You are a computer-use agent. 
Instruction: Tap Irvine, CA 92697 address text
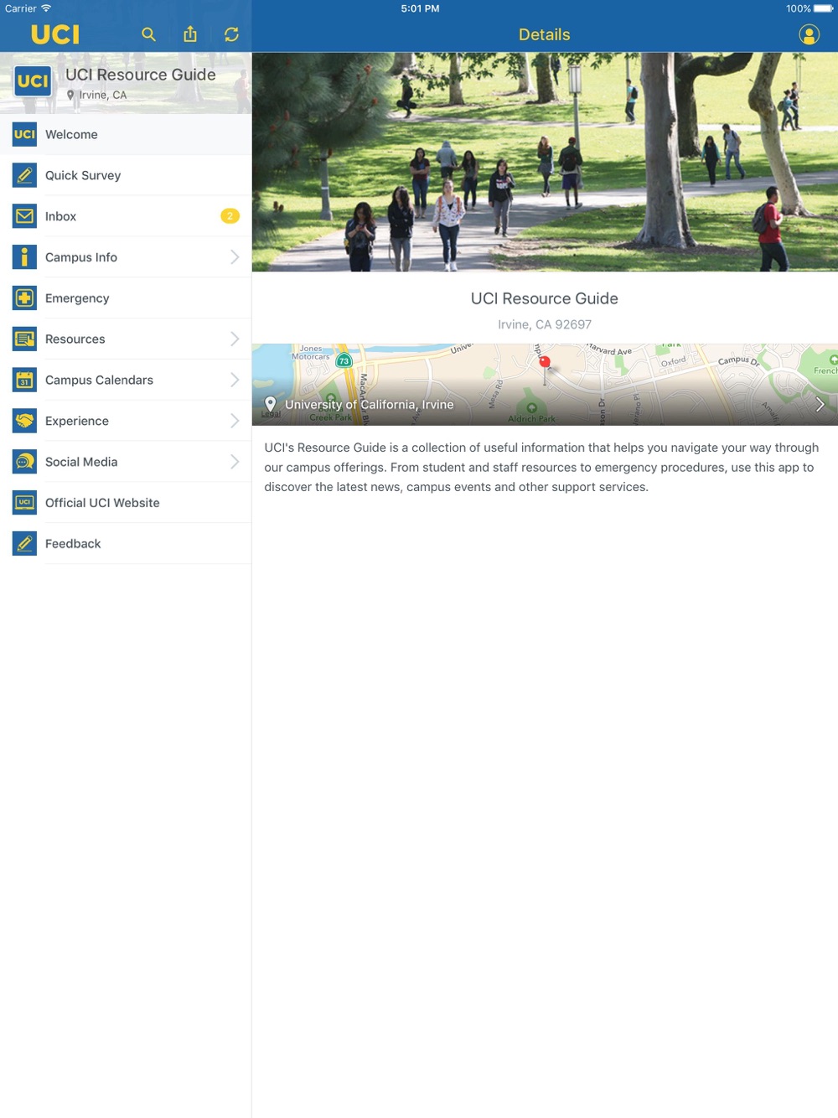(x=545, y=324)
